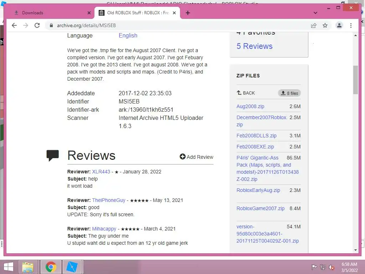Download RobloxGame2007.zip

click(x=261, y=208)
